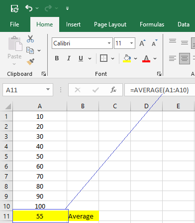The height and width of the screenshot is (223, 195).
Task: Select Middle Align icon
Action: tap(185, 43)
